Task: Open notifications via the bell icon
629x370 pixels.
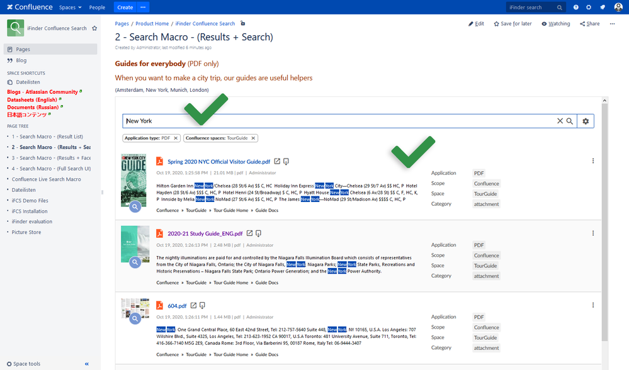Action: point(602,7)
